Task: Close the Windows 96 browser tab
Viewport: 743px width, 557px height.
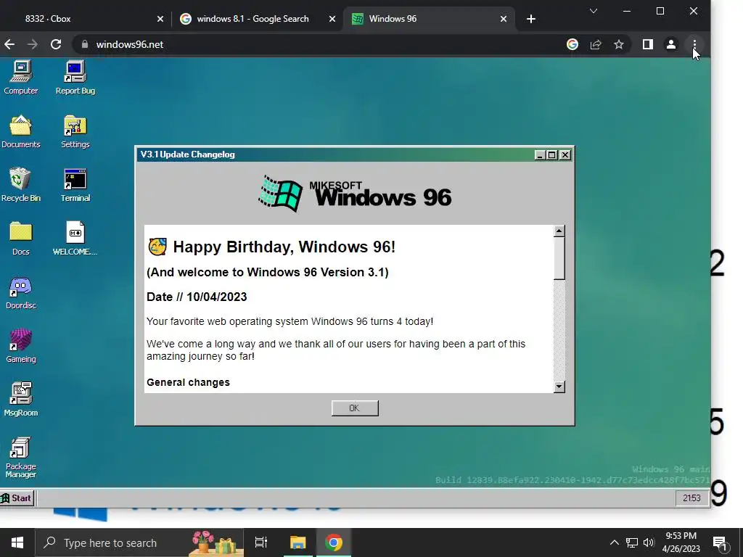Action: pyautogui.click(x=504, y=19)
